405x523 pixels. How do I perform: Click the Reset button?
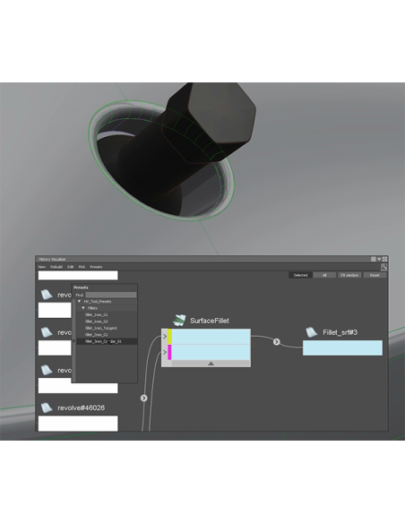coord(375,275)
